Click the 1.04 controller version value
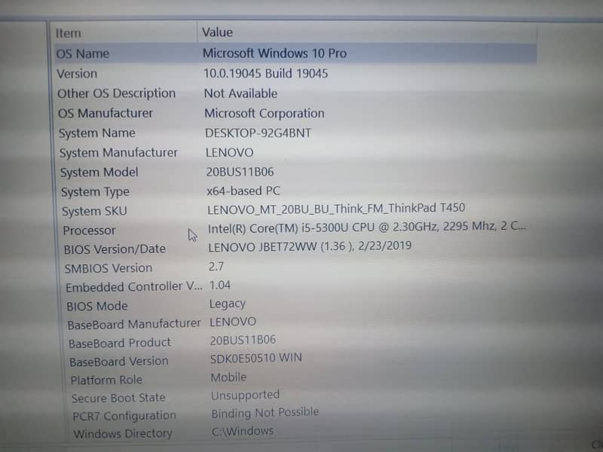 [x=219, y=286]
